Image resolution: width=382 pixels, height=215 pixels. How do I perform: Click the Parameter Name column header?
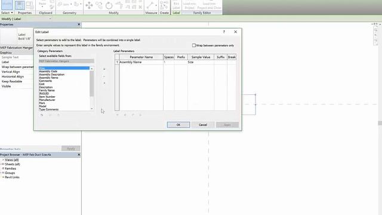(141, 57)
